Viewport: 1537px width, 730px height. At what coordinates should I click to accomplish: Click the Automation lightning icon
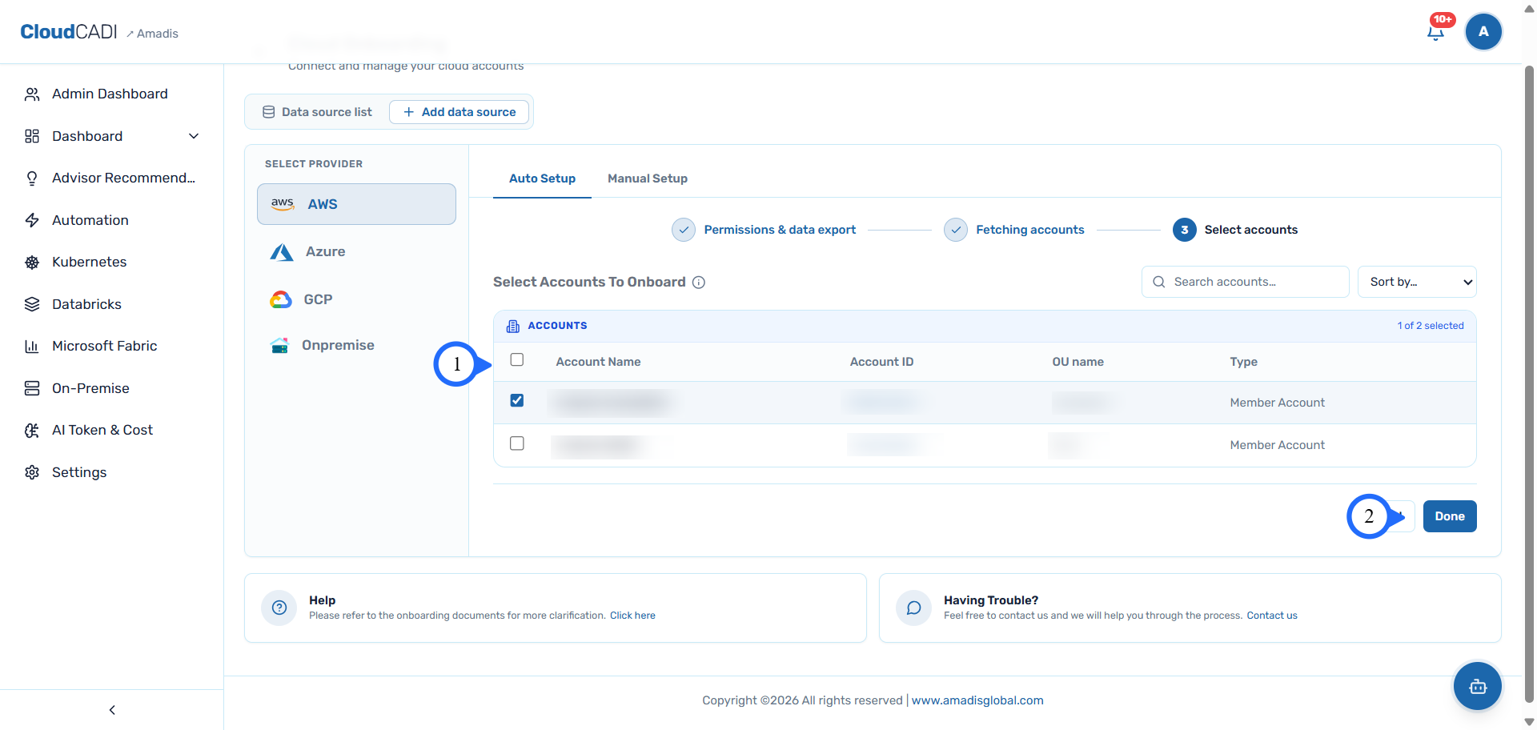(32, 220)
